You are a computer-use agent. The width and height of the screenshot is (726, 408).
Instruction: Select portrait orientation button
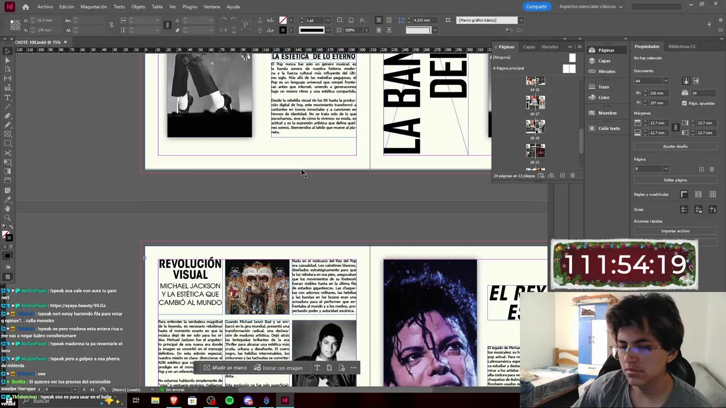point(686,81)
